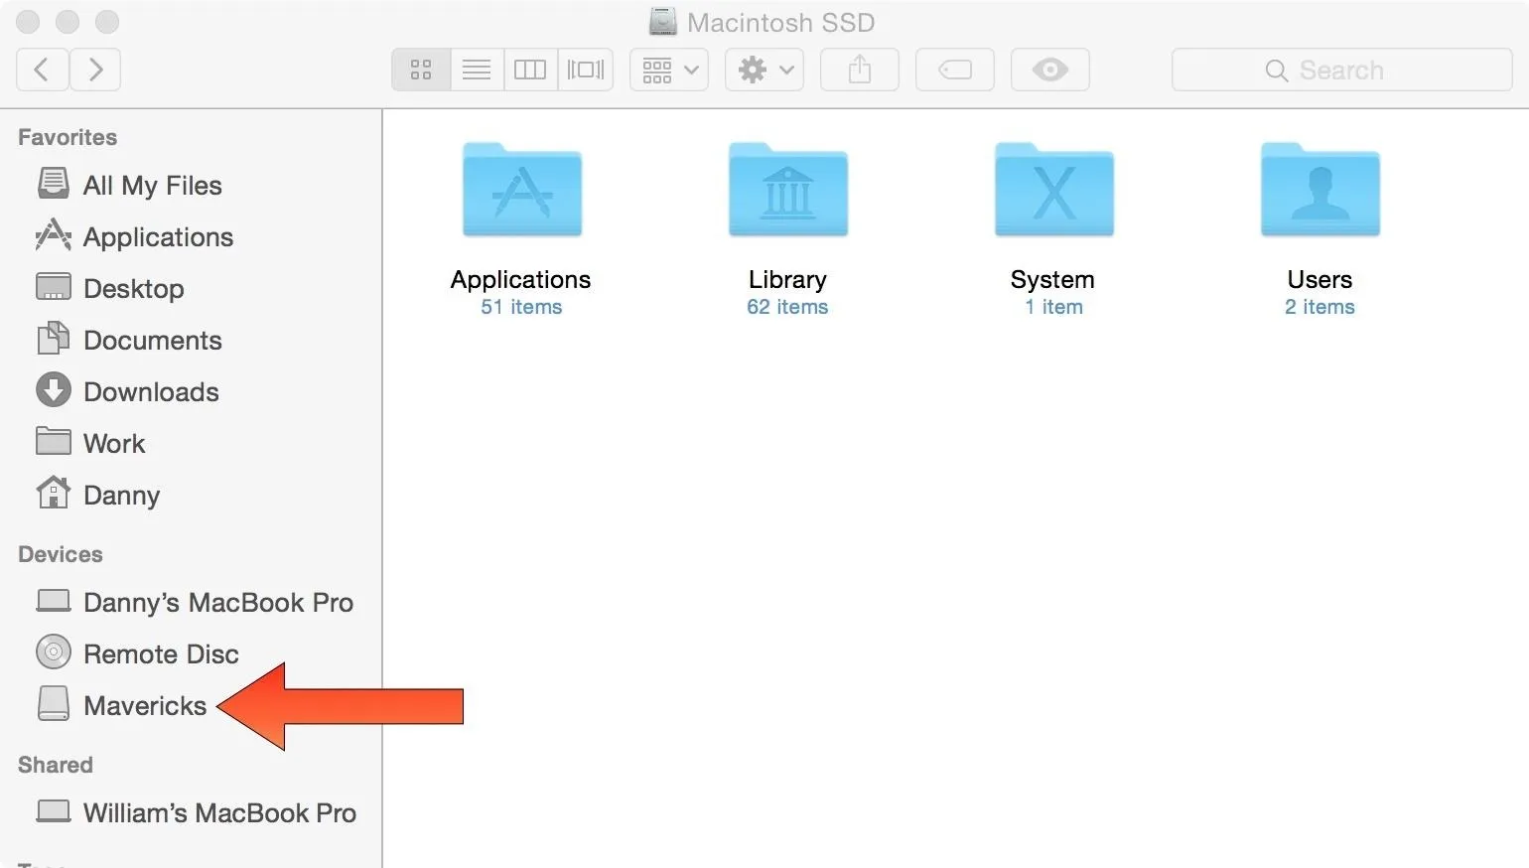Viewport: 1529px width, 868px height.
Task: Click the Library folder name label
Action: [787, 280]
